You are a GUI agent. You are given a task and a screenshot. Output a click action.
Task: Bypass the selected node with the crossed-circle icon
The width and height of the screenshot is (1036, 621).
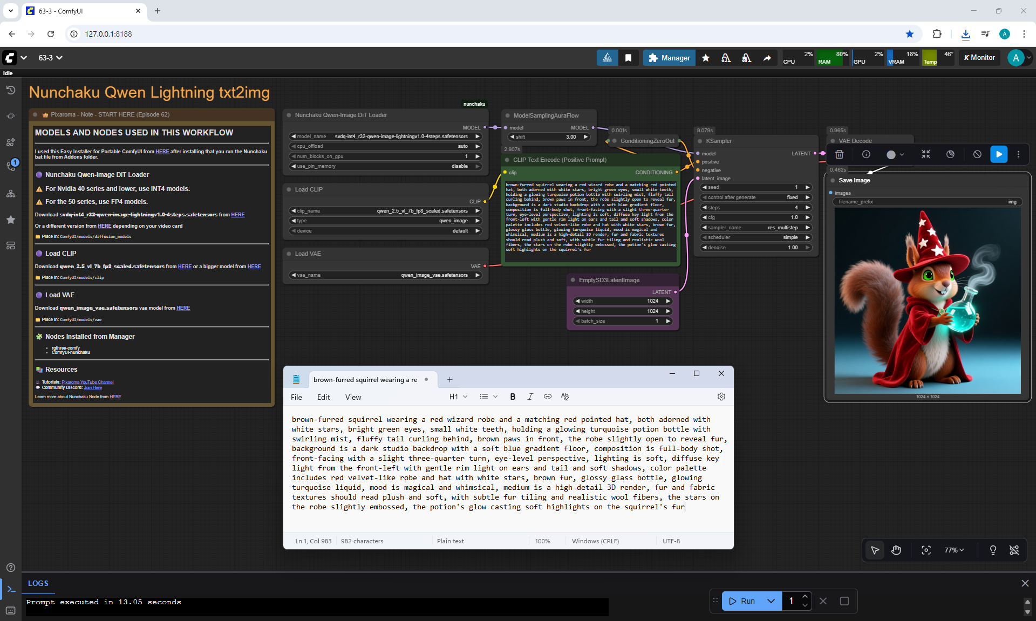(x=977, y=154)
